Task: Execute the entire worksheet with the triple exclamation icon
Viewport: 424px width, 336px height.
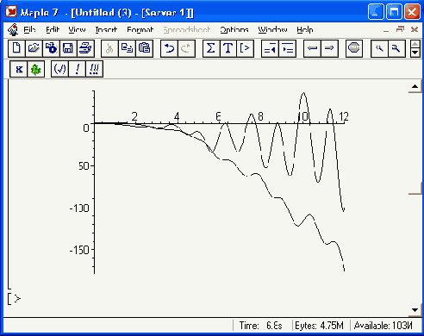Action: (94, 69)
